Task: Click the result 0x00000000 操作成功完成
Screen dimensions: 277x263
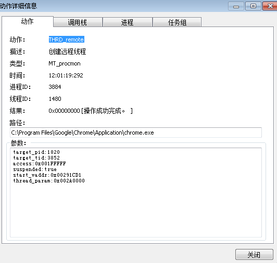Action: [x=91, y=111]
